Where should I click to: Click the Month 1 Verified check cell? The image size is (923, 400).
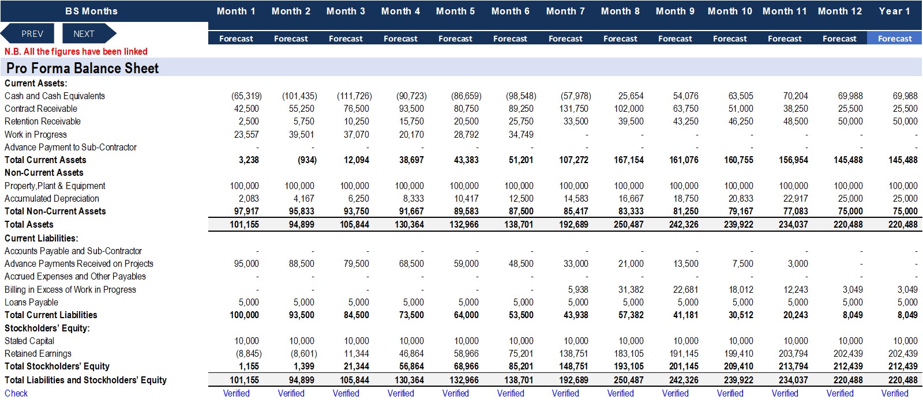237,393
